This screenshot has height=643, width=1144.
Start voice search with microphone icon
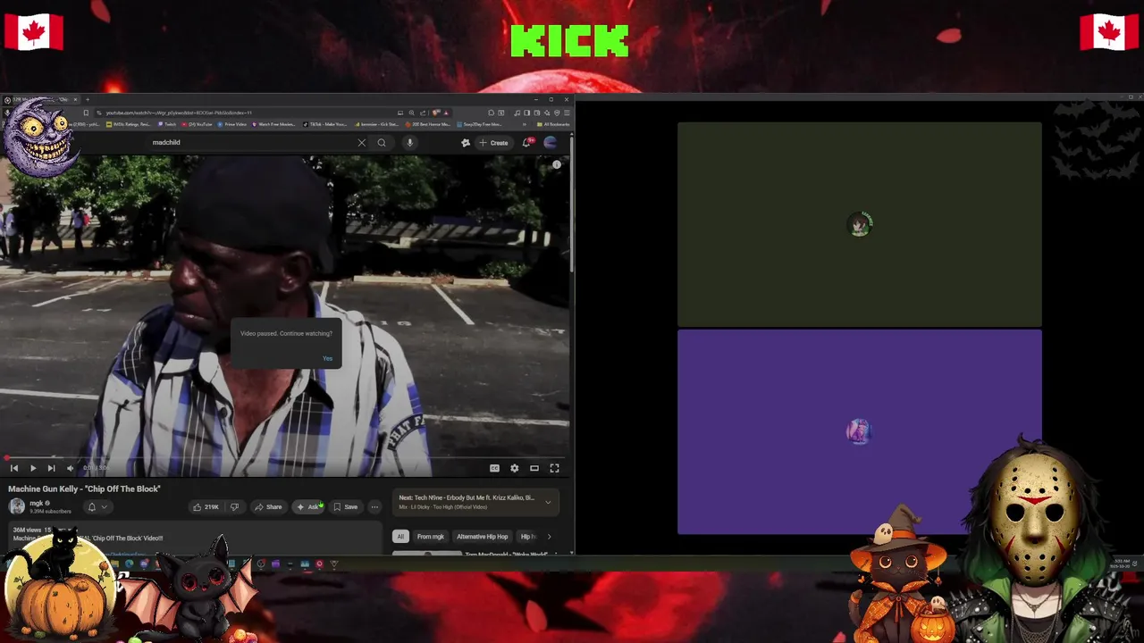(x=409, y=142)
